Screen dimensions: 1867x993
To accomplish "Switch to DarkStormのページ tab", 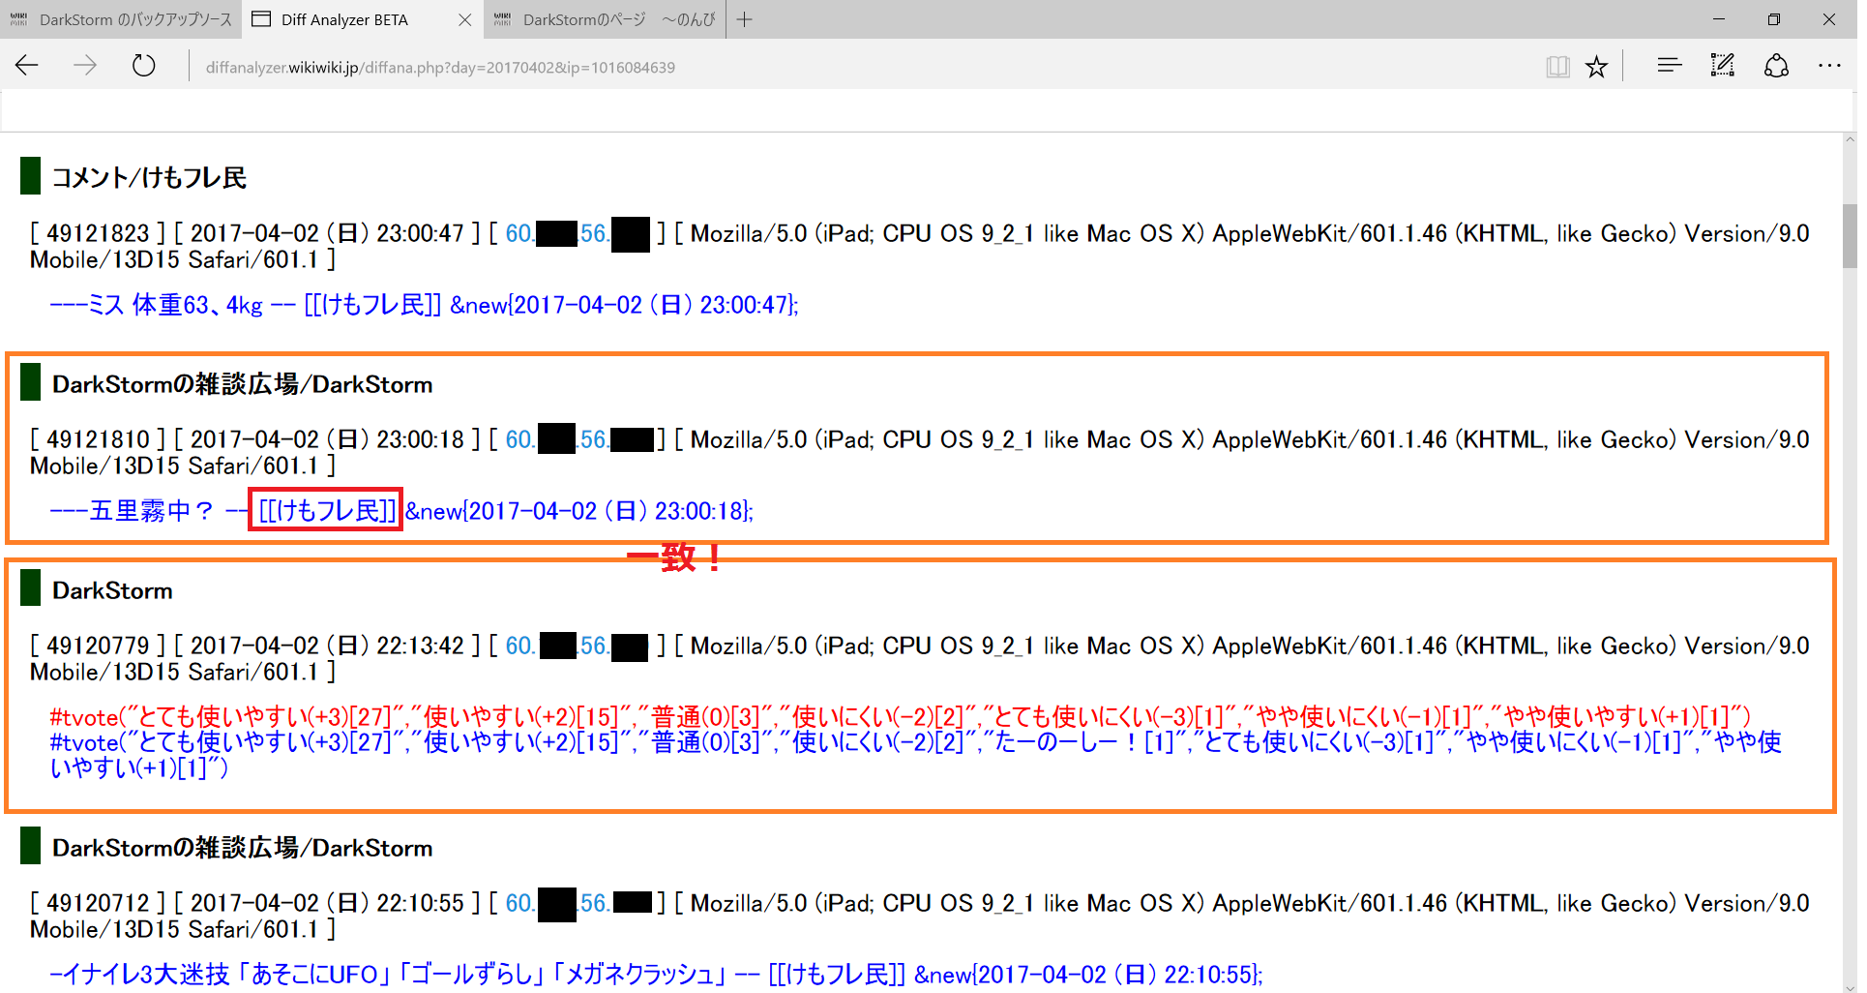I will pyautogui.click(x=605, y=19).
